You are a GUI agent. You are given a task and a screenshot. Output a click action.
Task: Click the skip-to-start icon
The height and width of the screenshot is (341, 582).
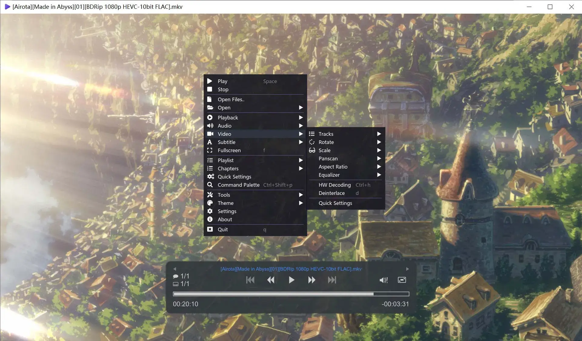click(250, 280)
